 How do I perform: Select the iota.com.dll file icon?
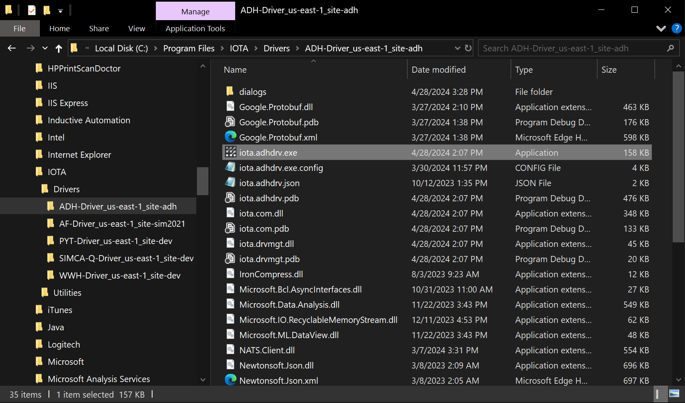click(230, 213)
